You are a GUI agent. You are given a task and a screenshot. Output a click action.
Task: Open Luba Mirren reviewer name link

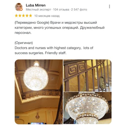point(36,5)
